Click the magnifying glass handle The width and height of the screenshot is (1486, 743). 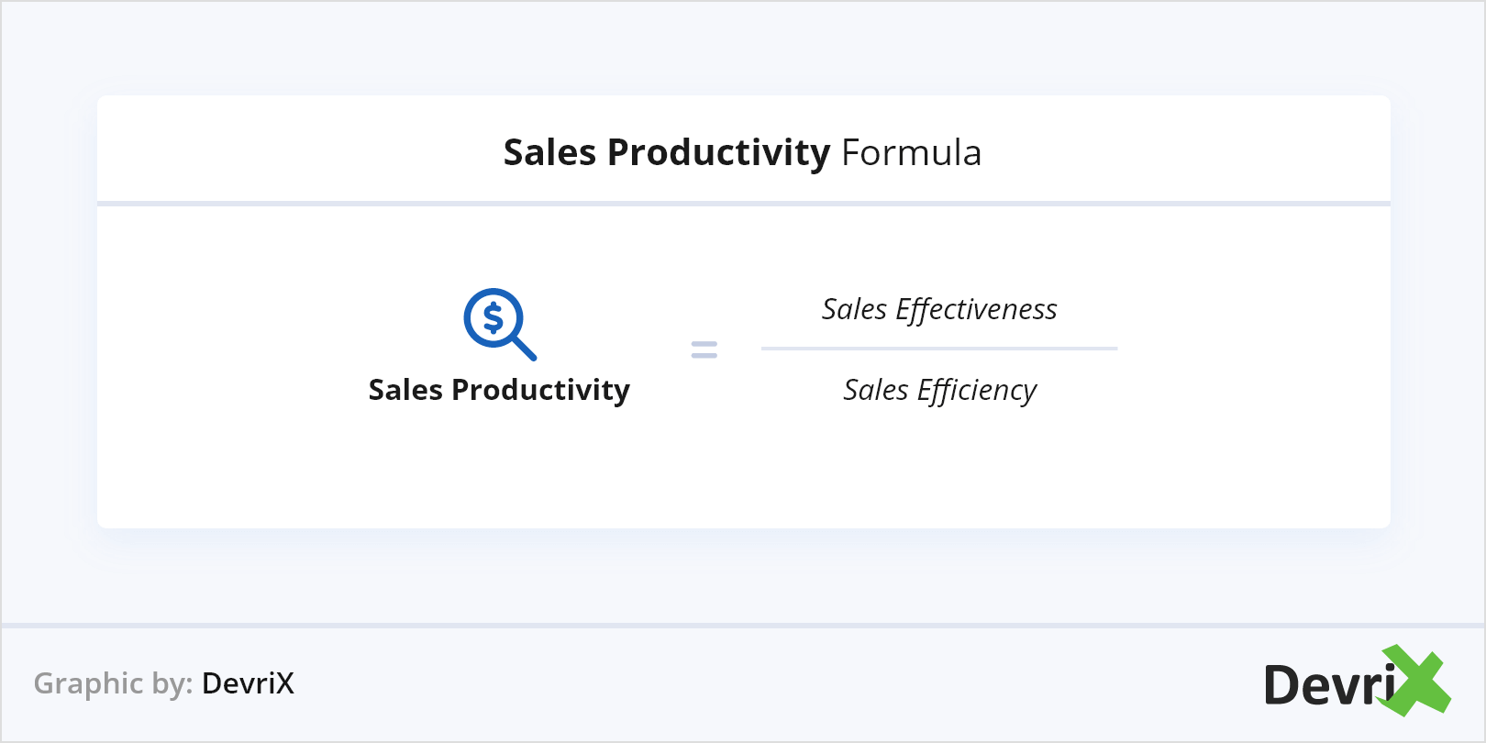tap(524, 348)
